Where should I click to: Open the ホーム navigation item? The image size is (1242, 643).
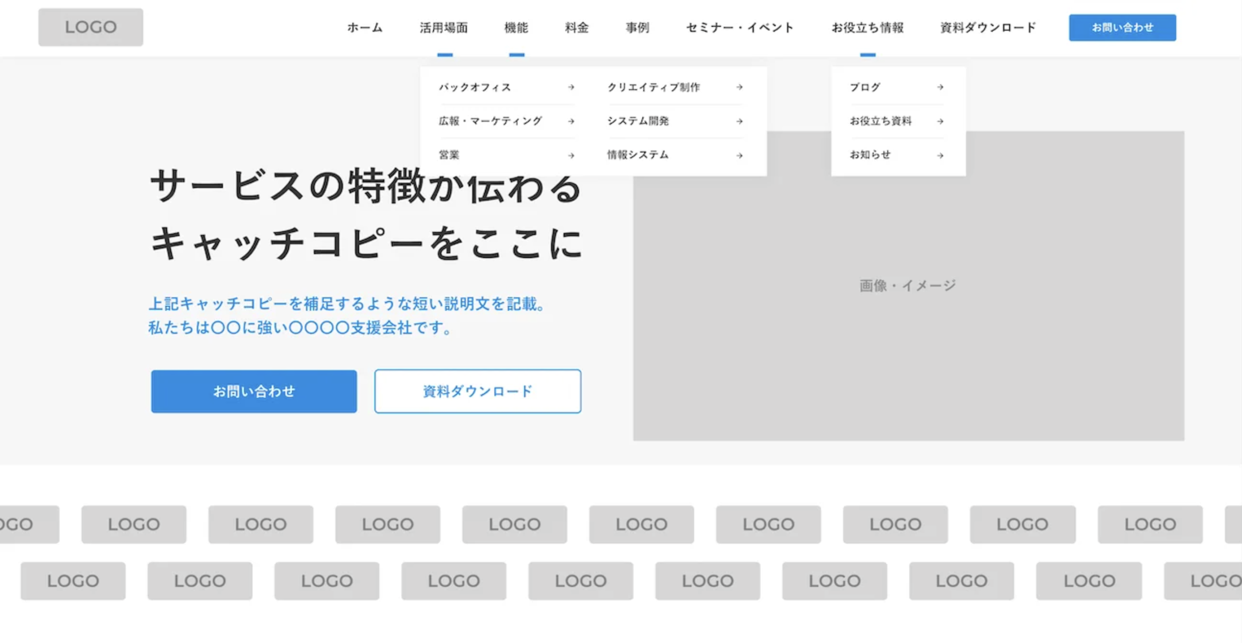coord(365,28)
